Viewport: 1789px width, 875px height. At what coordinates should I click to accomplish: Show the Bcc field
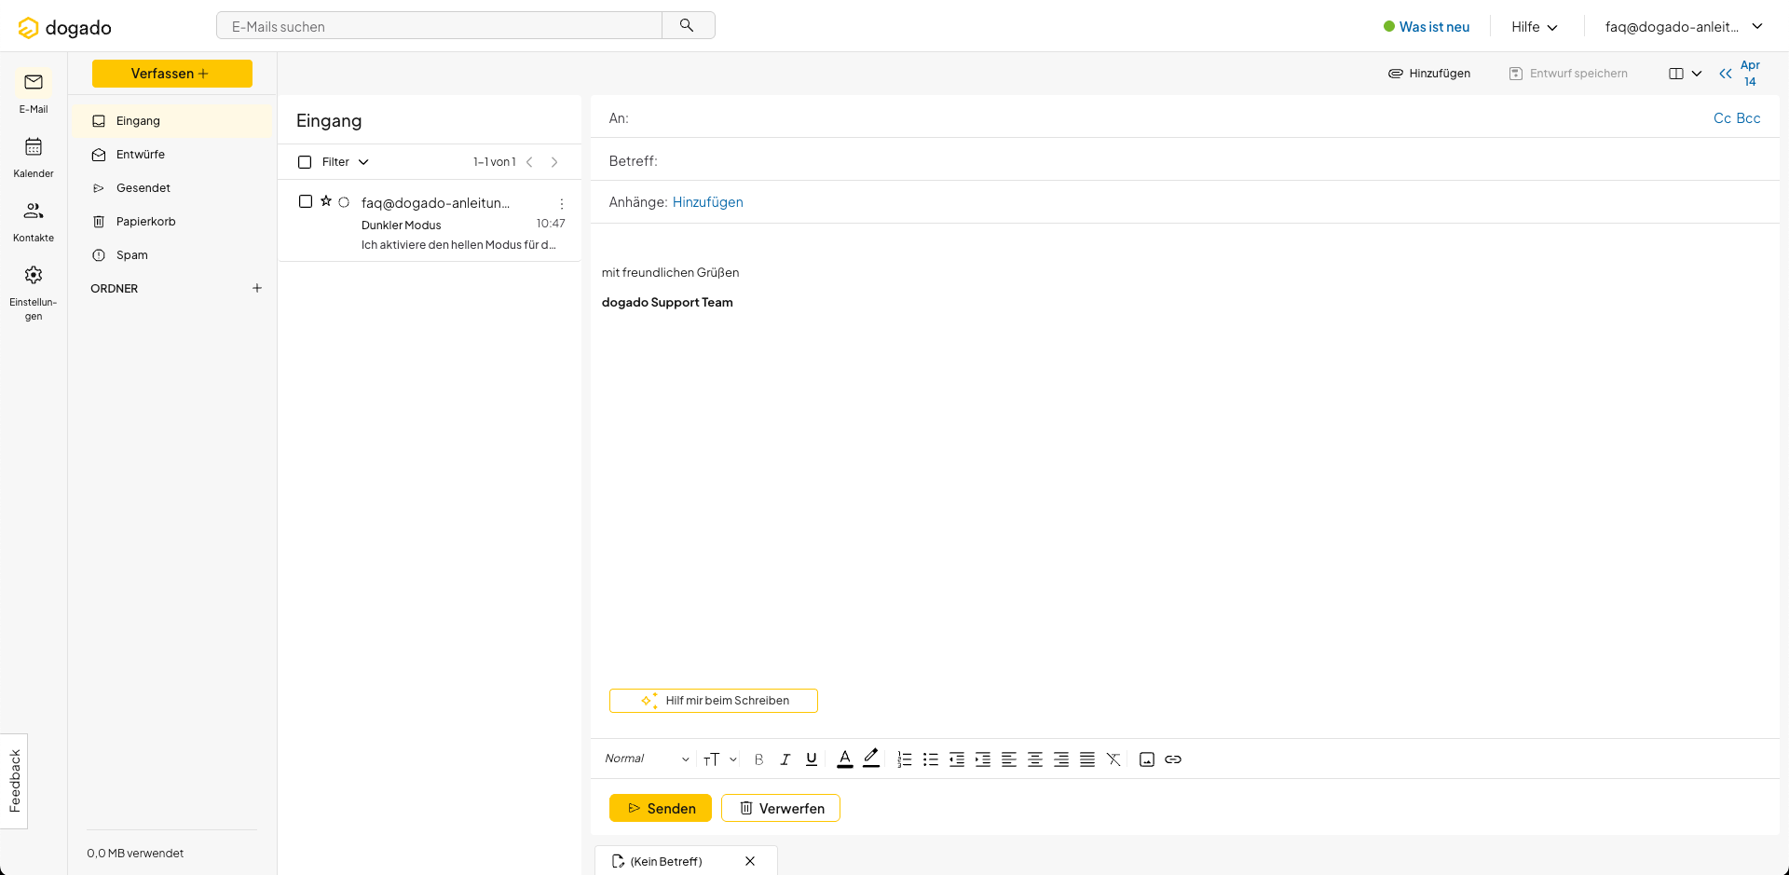(1749, 118)
